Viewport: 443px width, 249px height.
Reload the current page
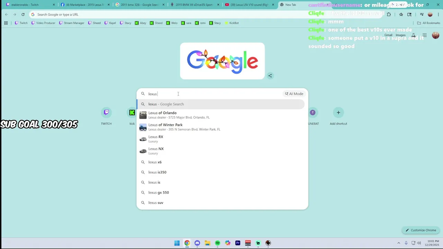pos(23,15)
